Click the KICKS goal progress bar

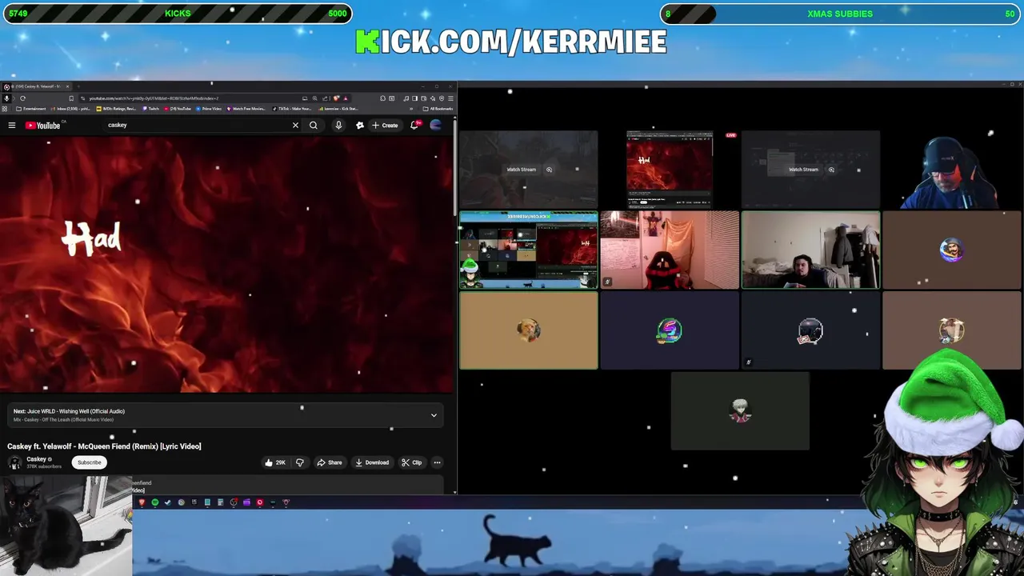click(x=177, y=14)
